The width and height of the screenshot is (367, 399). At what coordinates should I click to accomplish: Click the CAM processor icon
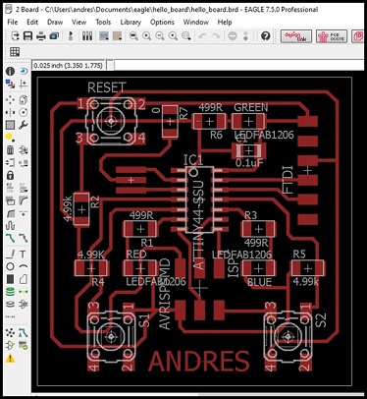pos(54,35)
